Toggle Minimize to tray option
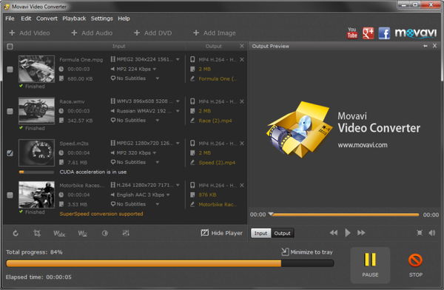 point(307,252)
